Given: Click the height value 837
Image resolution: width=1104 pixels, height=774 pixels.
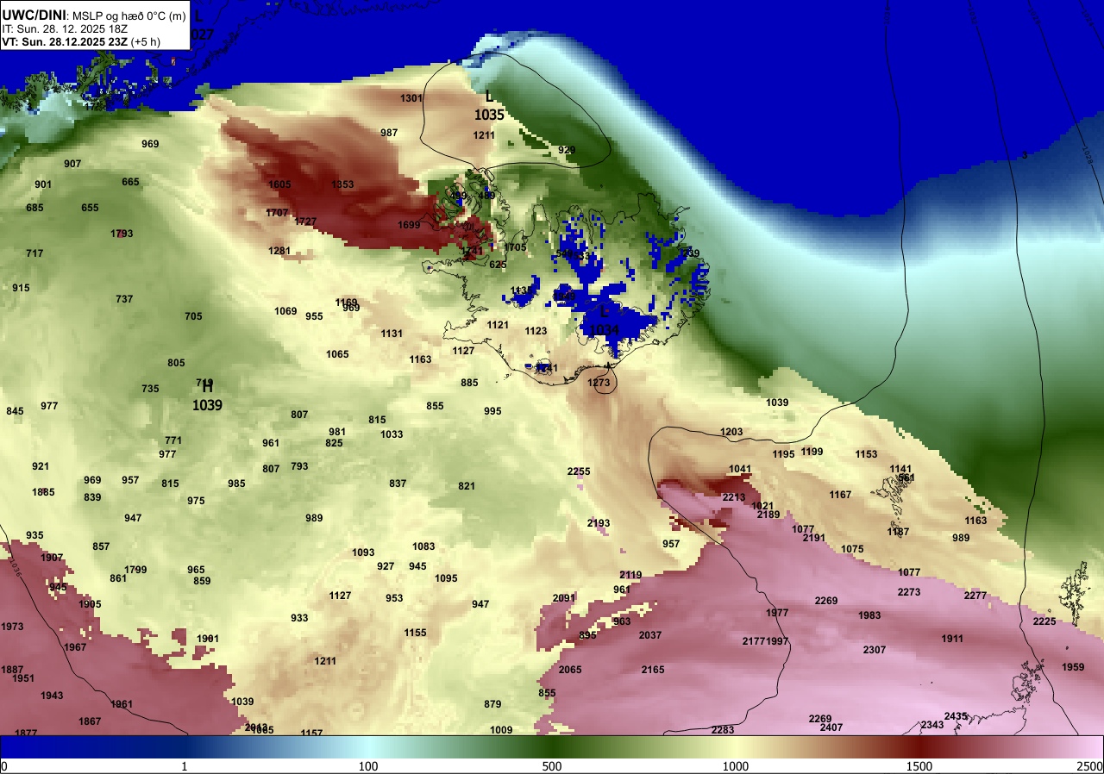Looking at the screenshot, I should pos(398,484).
